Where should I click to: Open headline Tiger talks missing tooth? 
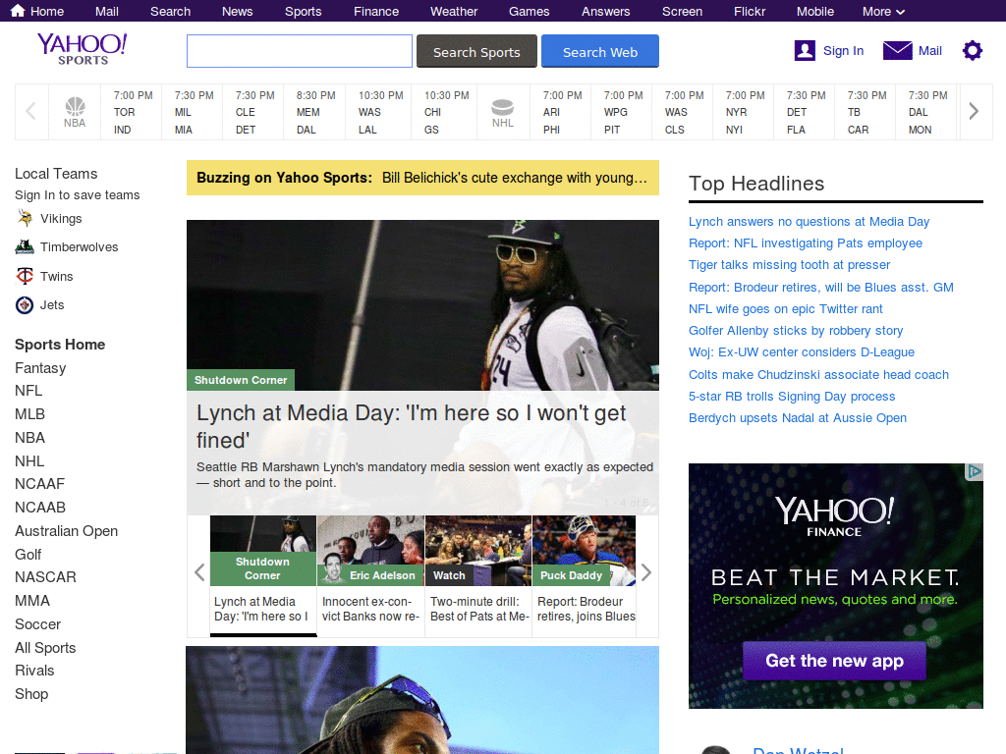click(789, 265)
